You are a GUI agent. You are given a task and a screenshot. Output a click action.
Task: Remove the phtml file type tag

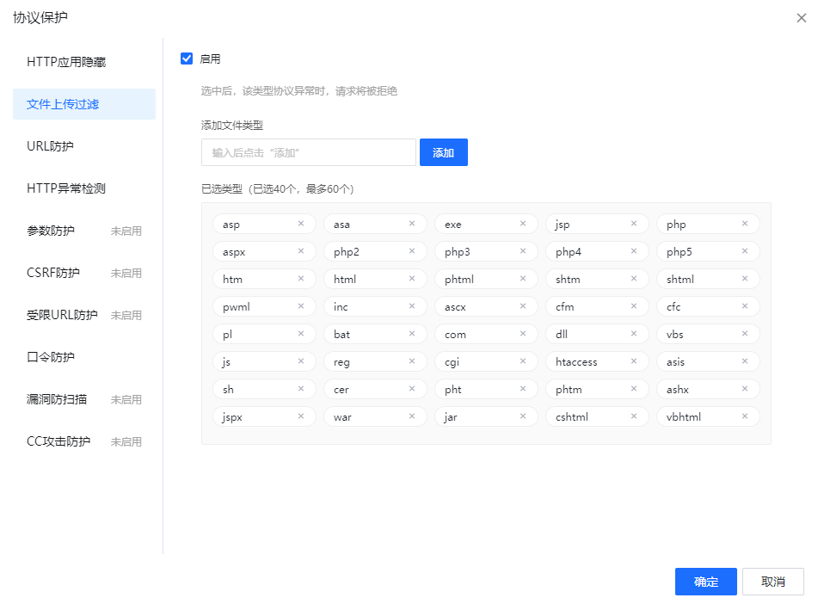pyautogui.click(x=523, y=279)
